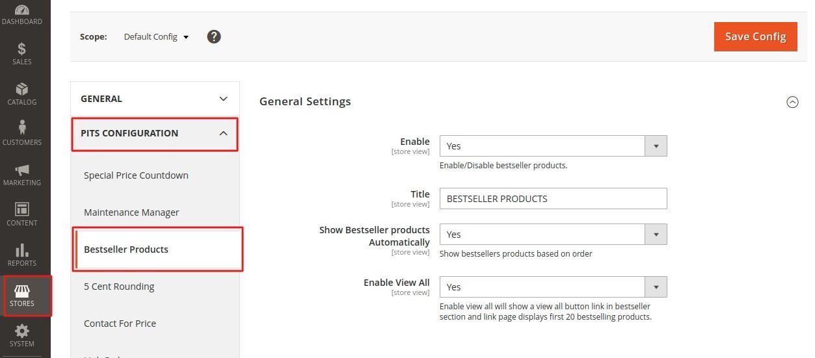Viewport: 815px width, 358px height.
Task: Open the System gear icon
Action: pyautogui.click(x=22, y=335)
